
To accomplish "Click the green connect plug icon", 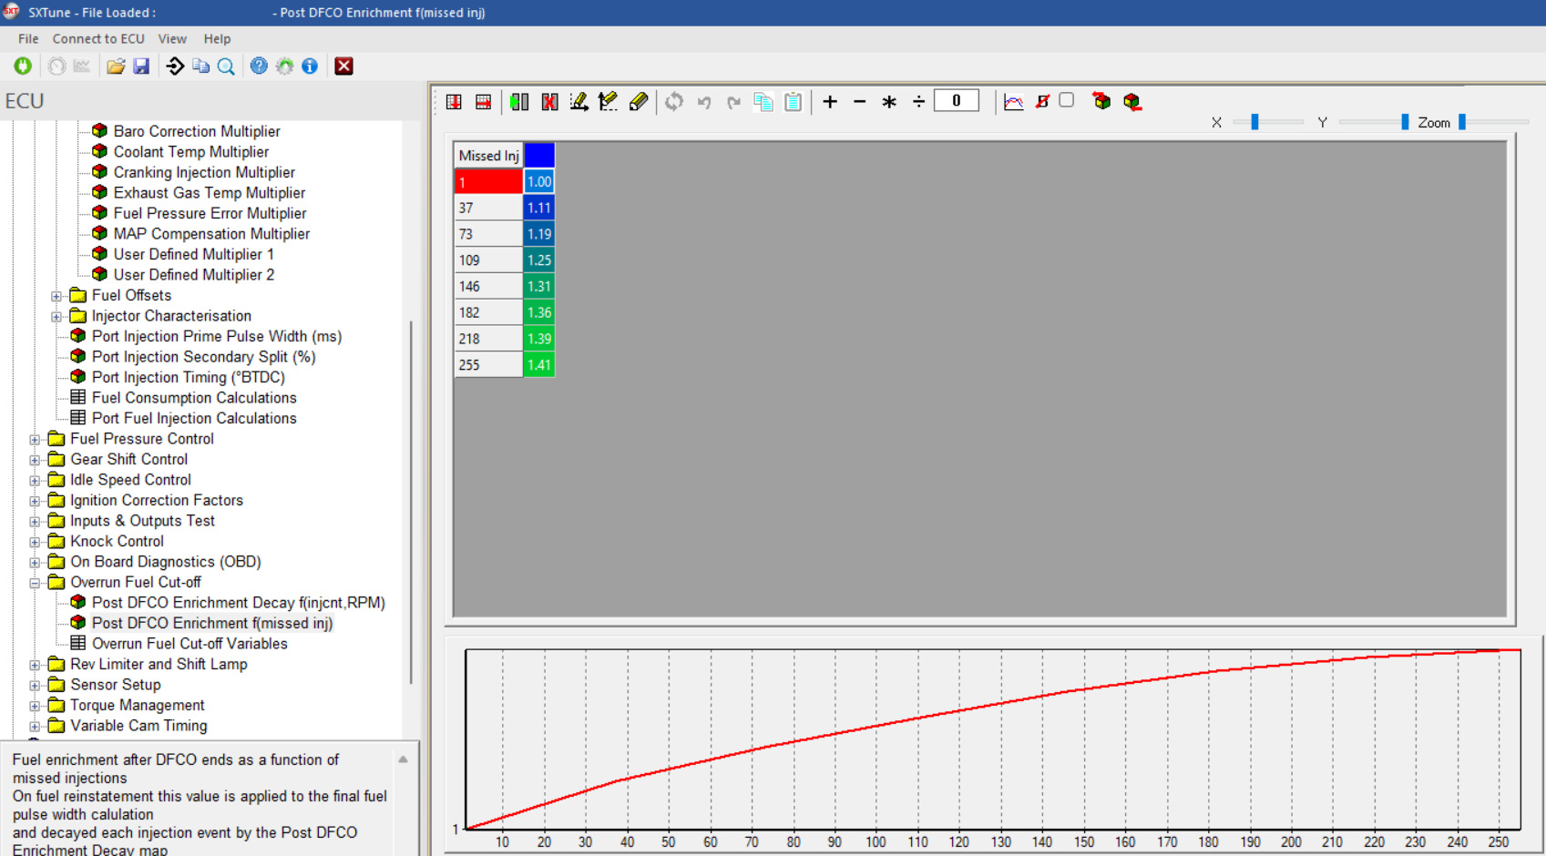I will coord(23,66).
